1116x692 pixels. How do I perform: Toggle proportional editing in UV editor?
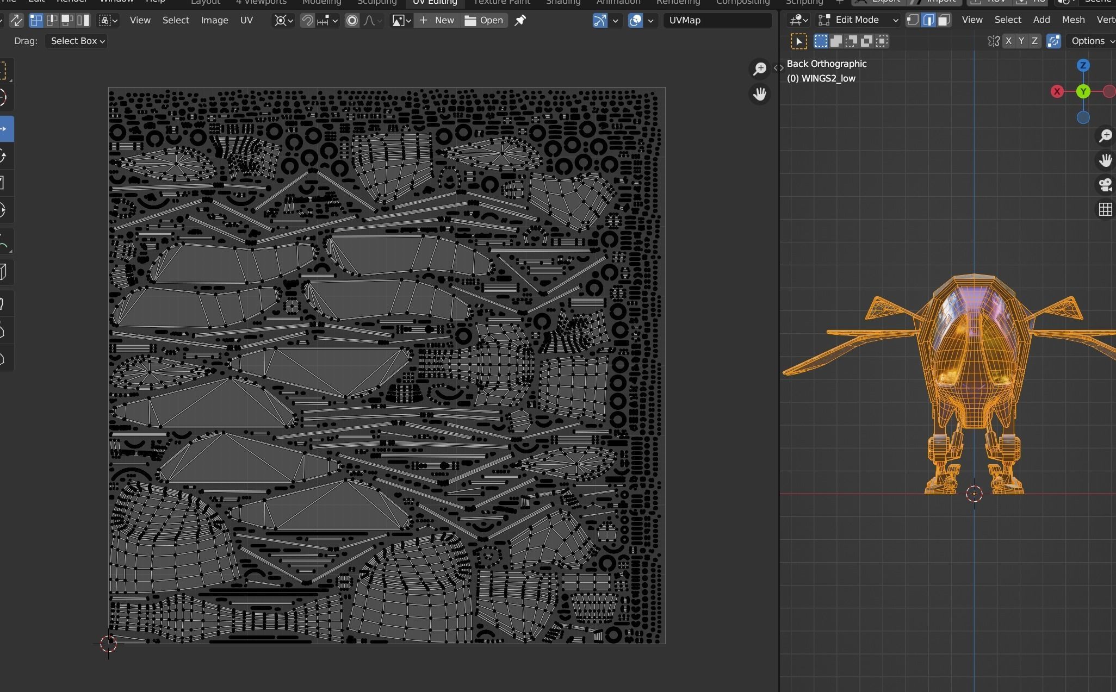[352, 21]
